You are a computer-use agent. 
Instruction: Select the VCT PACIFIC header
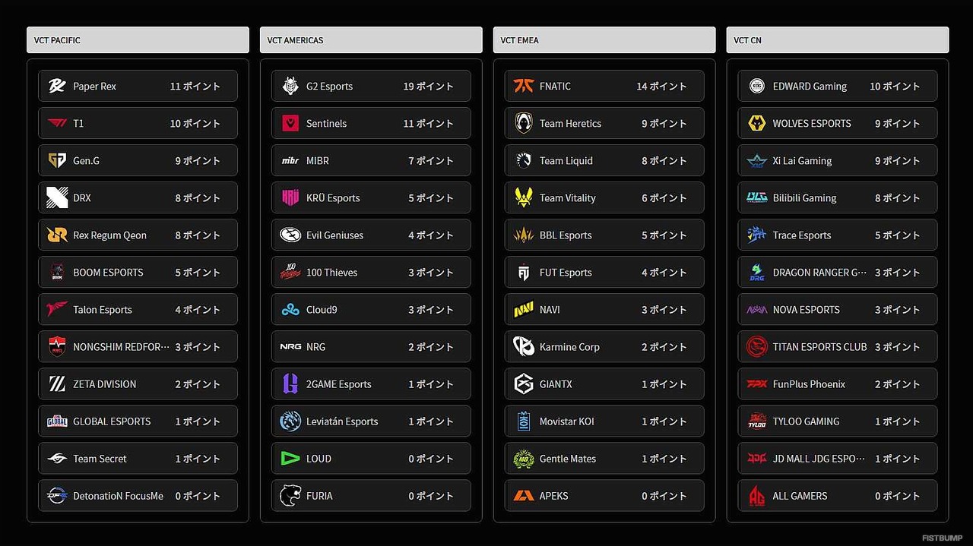(x=138, y=40)
